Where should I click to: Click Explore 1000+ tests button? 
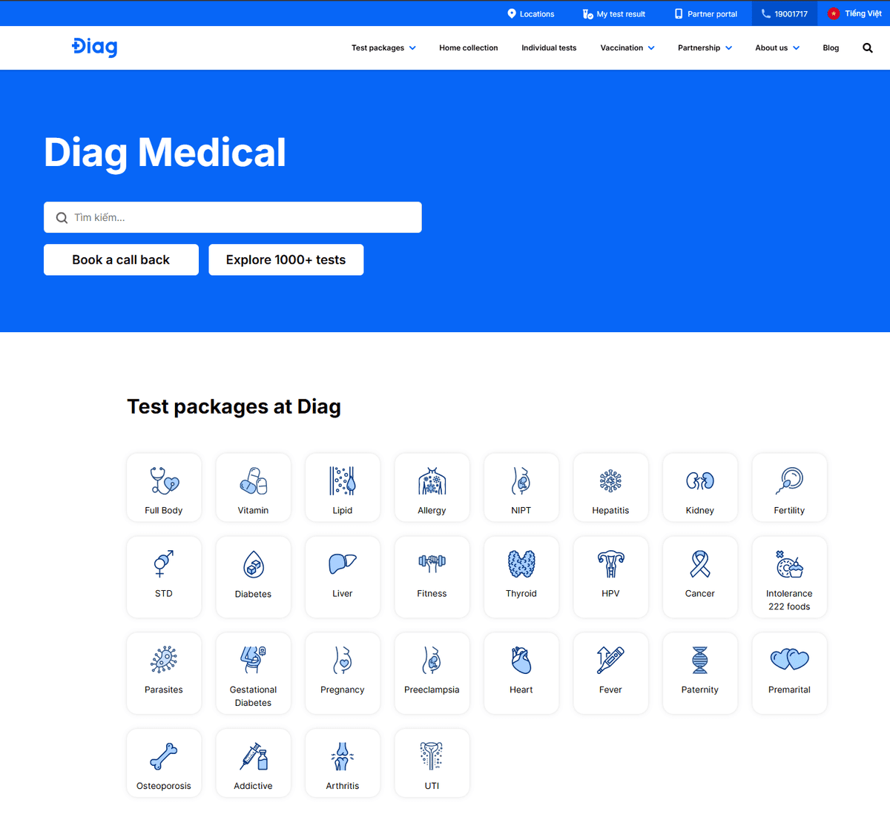click(x=286, y=259)
